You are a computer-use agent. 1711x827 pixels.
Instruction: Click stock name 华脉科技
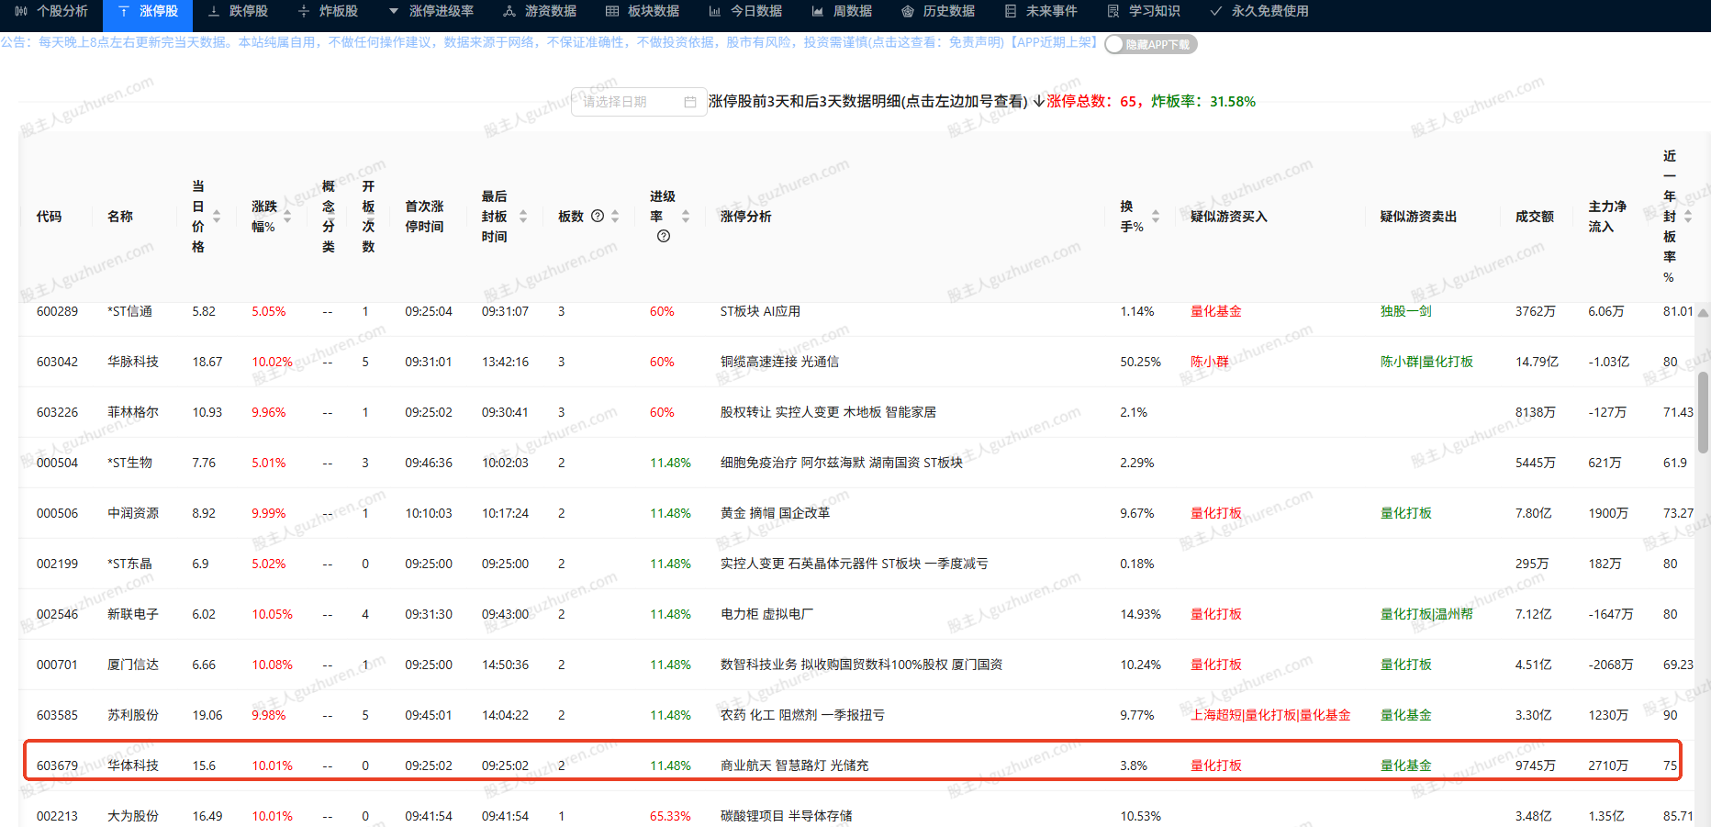pyautogui.click(x=132, y=362)
